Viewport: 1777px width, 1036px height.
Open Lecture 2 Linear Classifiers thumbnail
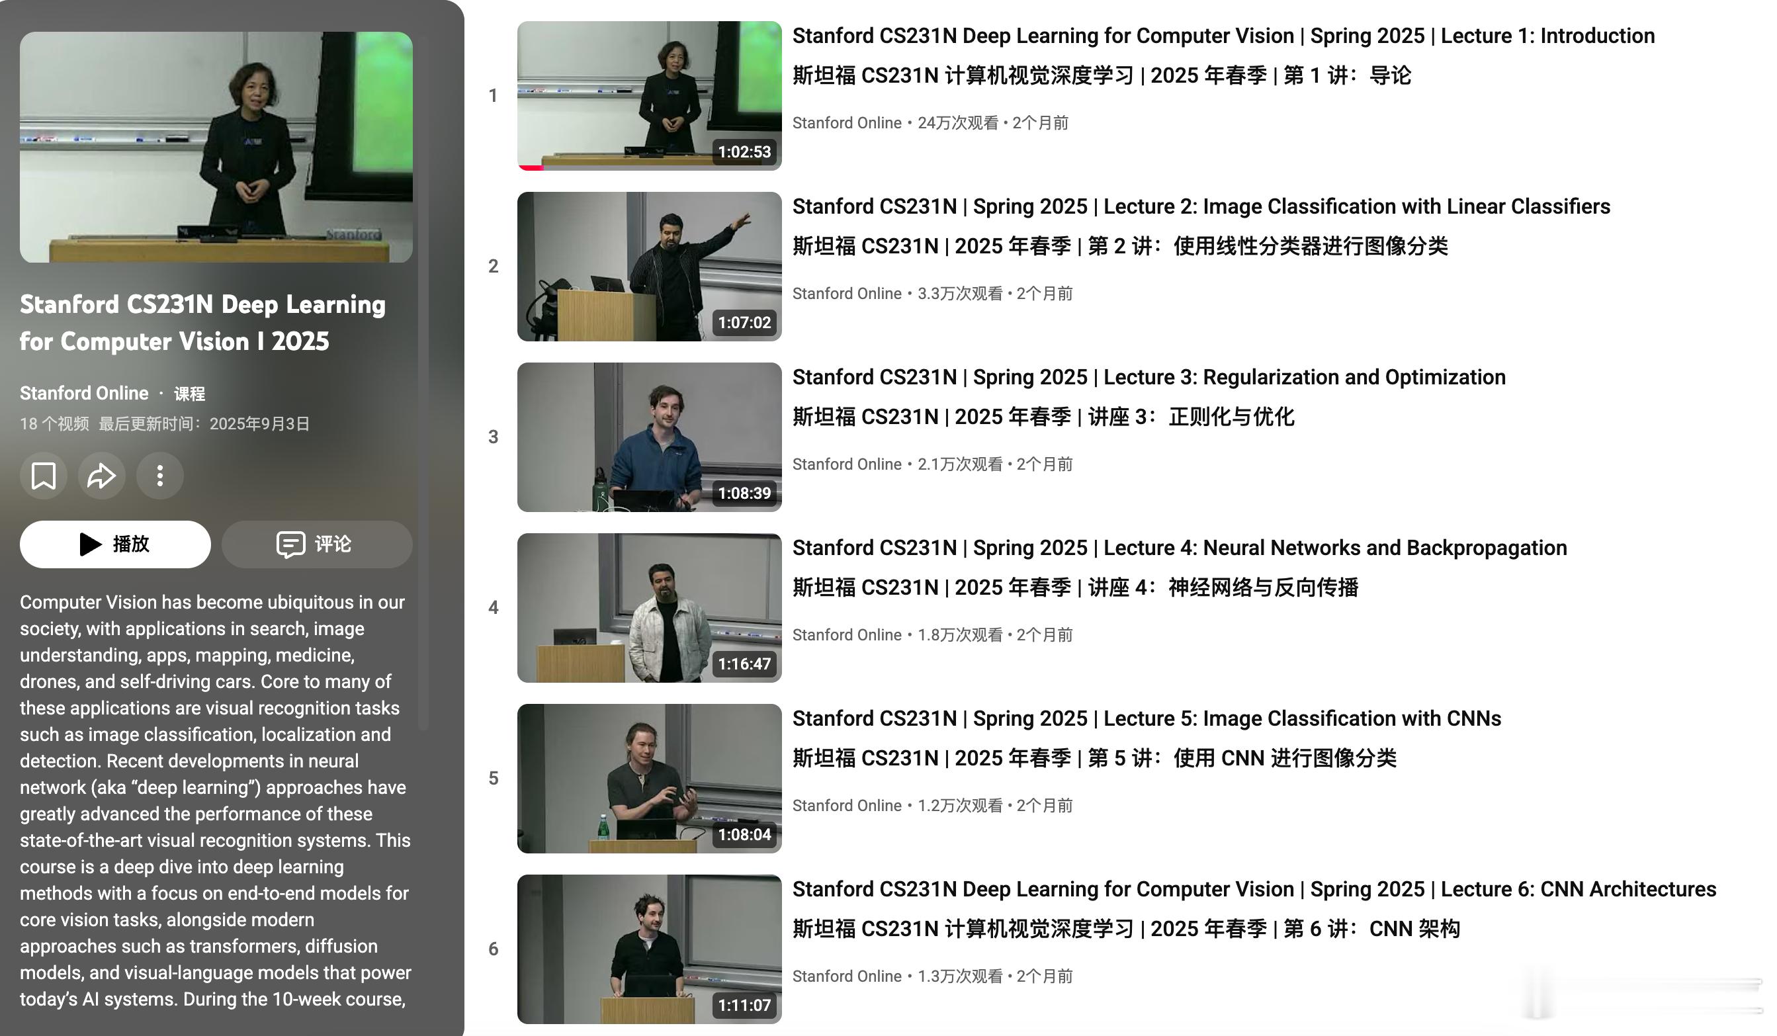pos(649,266)
